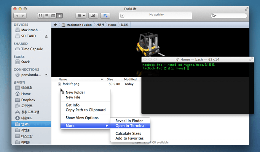Go forward with the right arrow button
This screenshot has height=152, width=260.
click(23, 16)
